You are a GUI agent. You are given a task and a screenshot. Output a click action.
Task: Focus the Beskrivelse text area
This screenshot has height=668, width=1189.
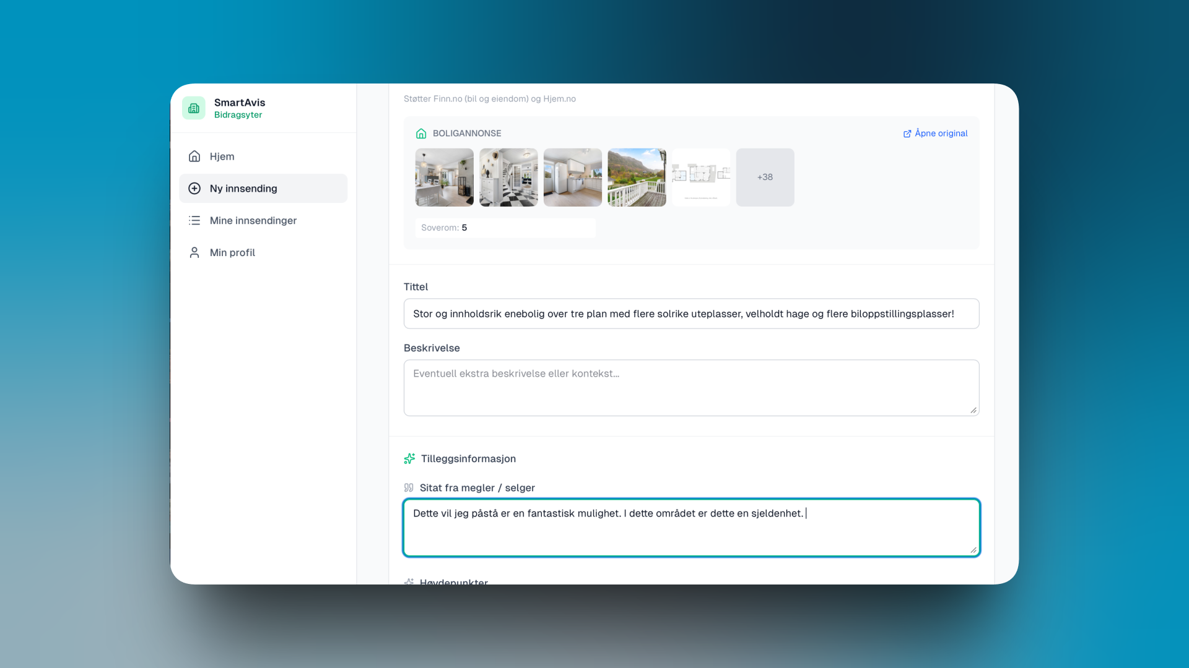691,388
